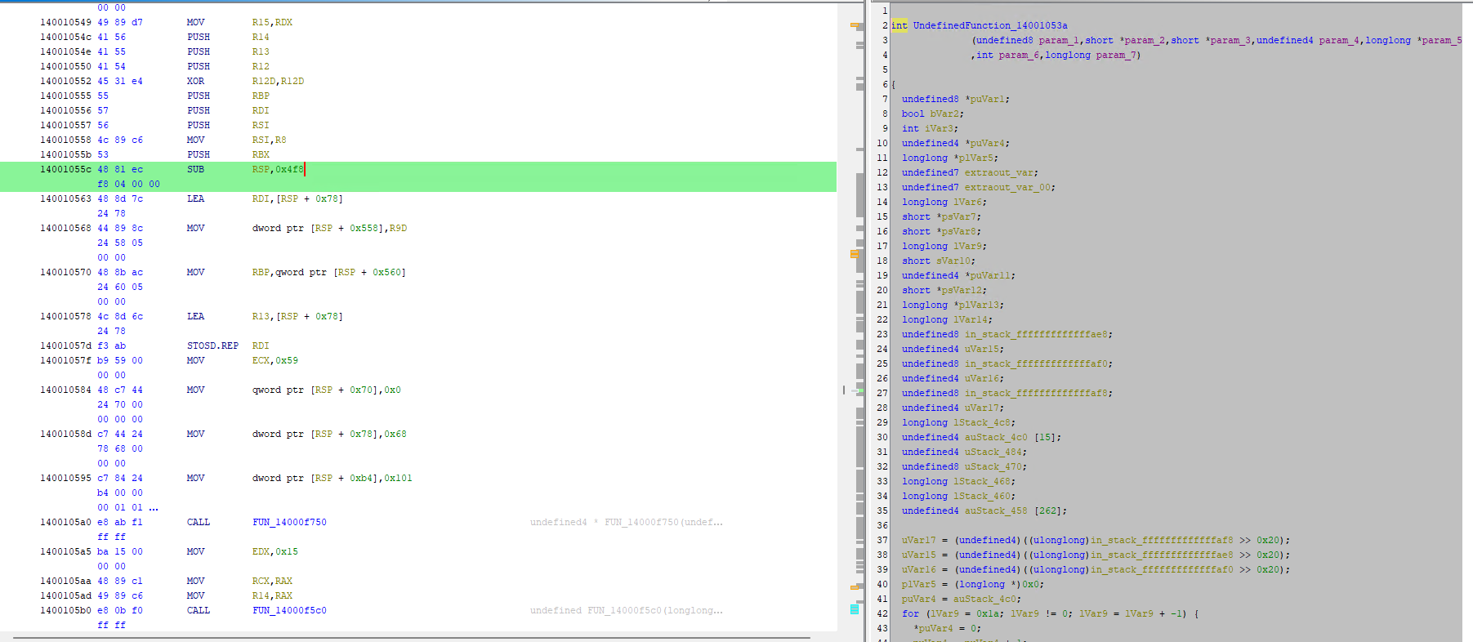Select the highlighted int return type
Viewport: 1473px width, 642px height.
click(x=899, y=26)
